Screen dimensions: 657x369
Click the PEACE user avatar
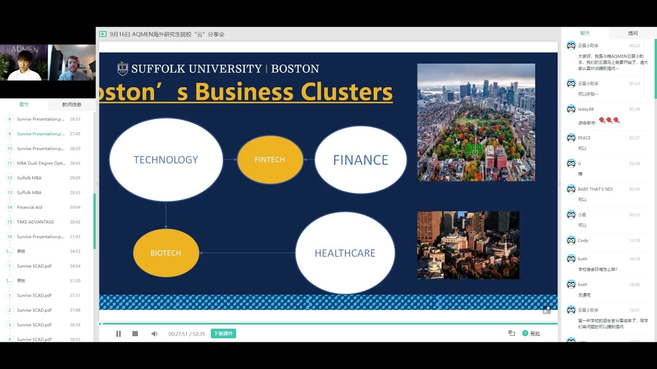[x=571, y=138]
